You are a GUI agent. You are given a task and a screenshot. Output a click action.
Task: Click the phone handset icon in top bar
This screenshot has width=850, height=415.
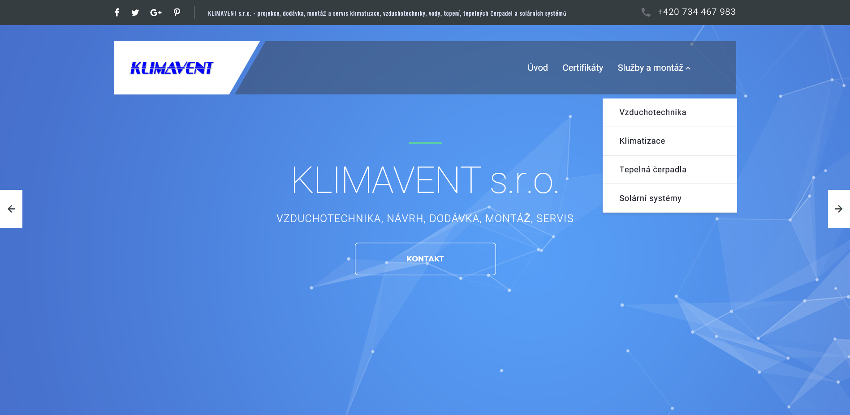[x=646, y=13]
